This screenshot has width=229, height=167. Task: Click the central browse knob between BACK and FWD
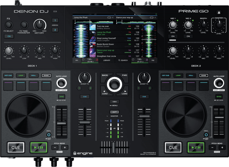pyautogui.click(x=114, y=84)
